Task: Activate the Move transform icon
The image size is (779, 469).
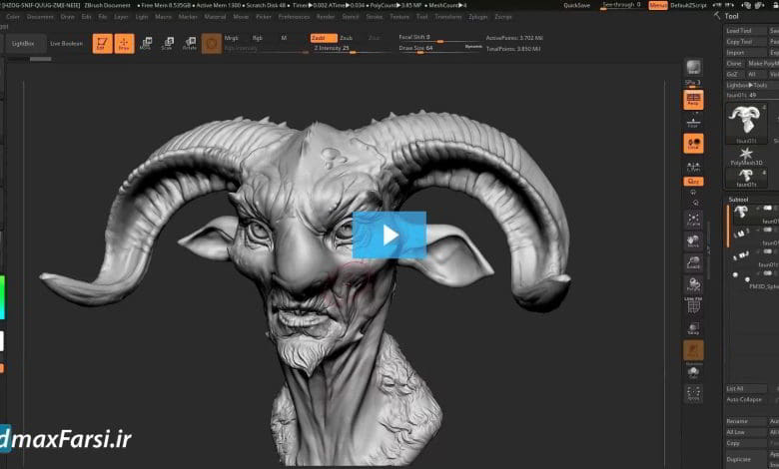Action: 146,43
